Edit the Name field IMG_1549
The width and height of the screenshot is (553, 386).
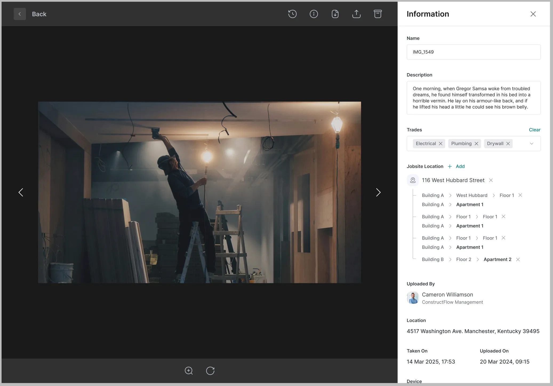[x=474, y=52]
